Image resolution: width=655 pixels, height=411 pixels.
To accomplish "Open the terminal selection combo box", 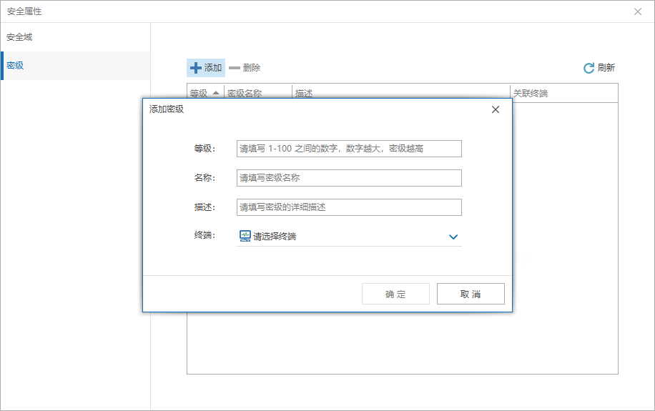I will click(349, 237).
